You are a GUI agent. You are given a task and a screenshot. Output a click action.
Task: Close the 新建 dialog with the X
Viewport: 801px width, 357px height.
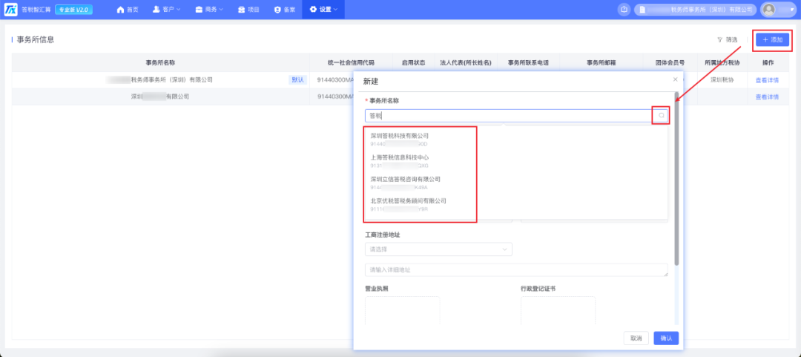(x=676, y=79)
